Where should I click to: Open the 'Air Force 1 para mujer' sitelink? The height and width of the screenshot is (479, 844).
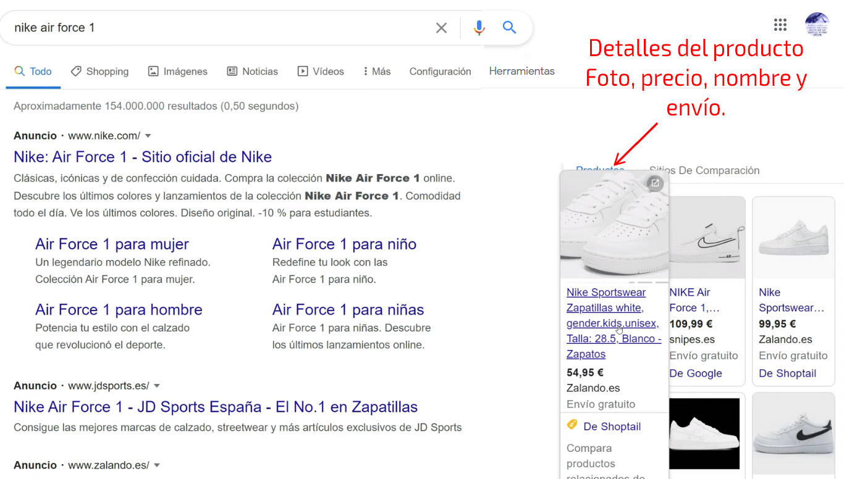pos(112,244)
